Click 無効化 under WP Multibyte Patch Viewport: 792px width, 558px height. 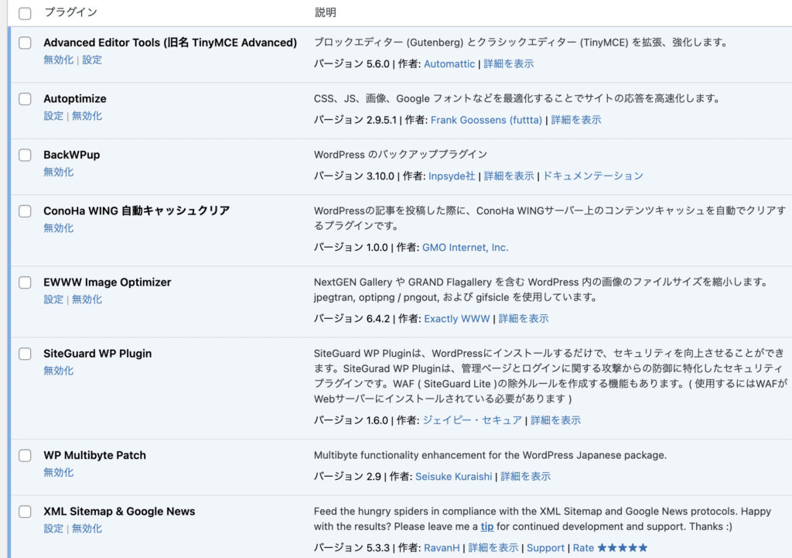coord(59,472)
